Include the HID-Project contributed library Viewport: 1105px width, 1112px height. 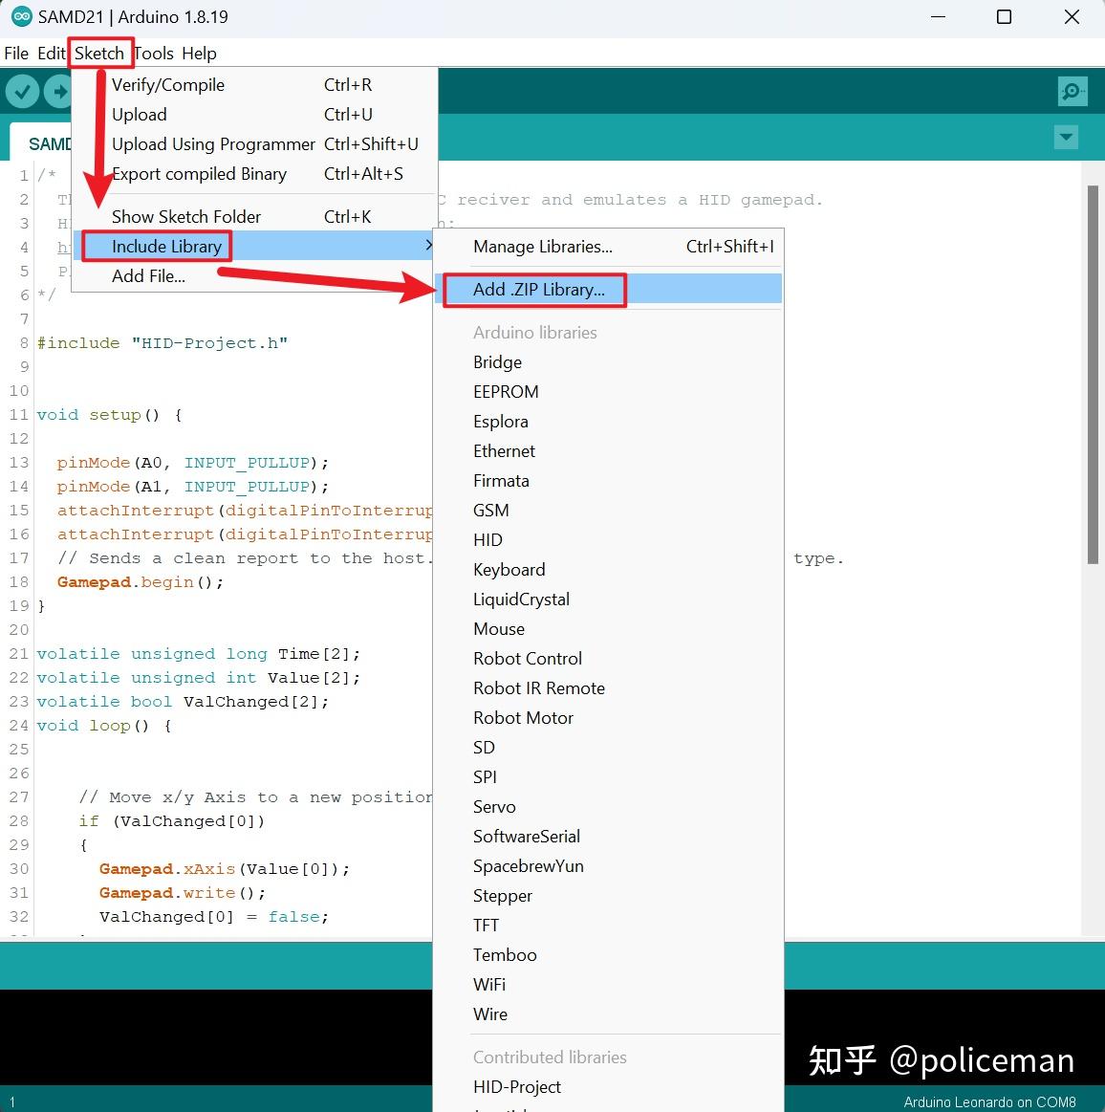click(x=517, y=1086)
